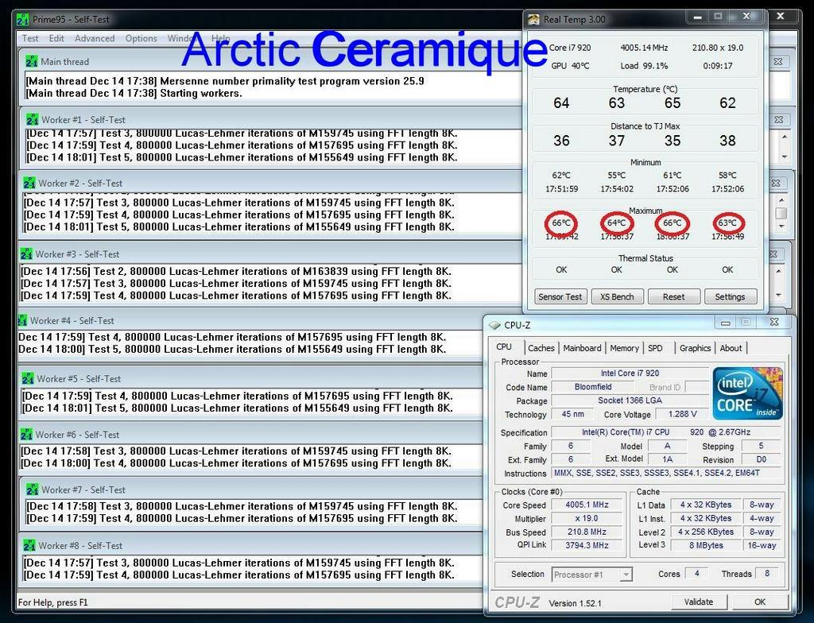This screenshot has width=814, height=623.
Task: Click the Worker #5 window icon
Action: [x=28, y=379]
